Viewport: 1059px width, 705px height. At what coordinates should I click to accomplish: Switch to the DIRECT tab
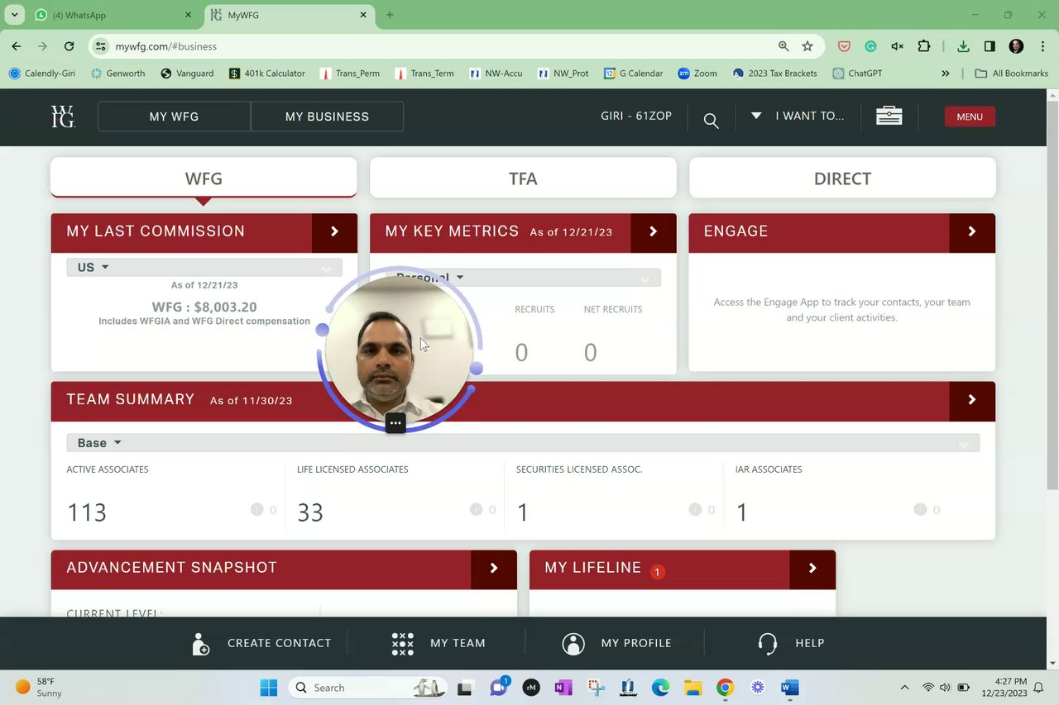(842, 179)
